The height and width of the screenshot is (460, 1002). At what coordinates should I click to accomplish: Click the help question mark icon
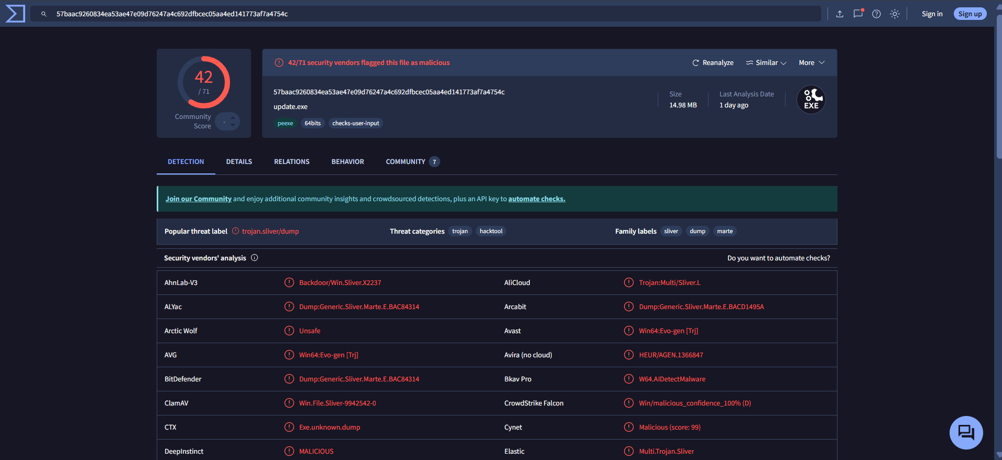click(x=876, y=14)
